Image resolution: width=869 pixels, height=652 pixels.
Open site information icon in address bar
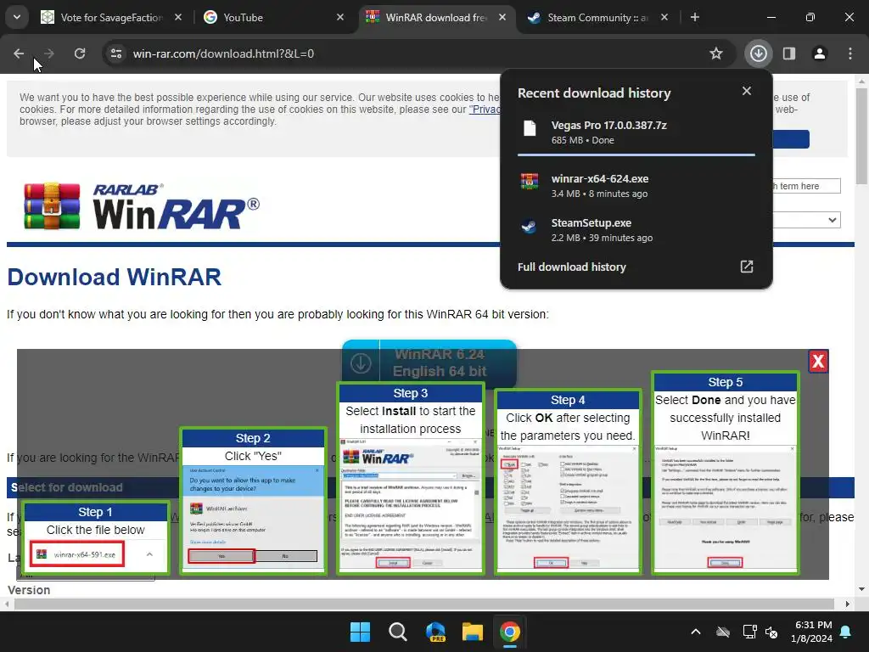click(116, 53)
